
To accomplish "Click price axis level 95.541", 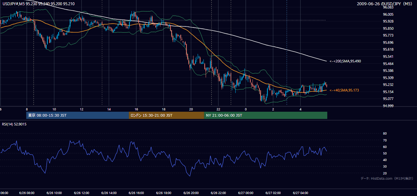I will click(x=388, y=57).
